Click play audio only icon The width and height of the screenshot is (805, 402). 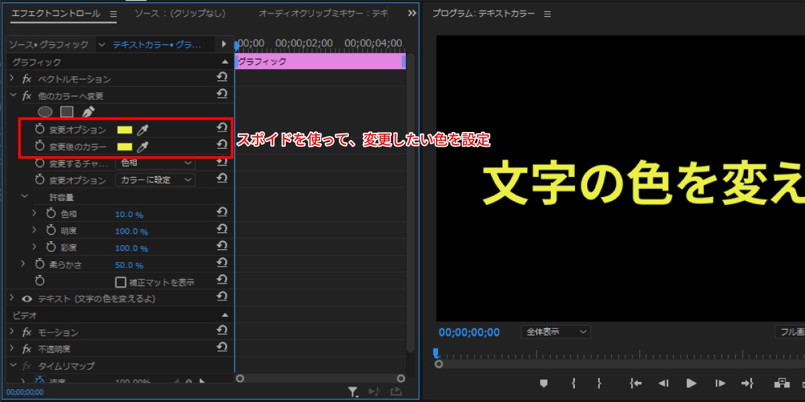point(374,392)
